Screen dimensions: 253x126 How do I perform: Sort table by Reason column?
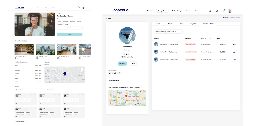tap(188, 38)
